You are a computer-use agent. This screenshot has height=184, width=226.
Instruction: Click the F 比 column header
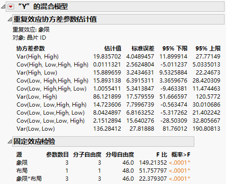click(x=162, y=155)
